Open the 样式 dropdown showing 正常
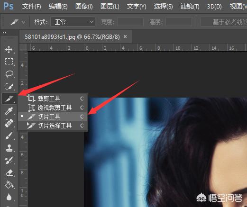Image resolution: width=247 pixels, height=207 pixels. click(73, 22)
